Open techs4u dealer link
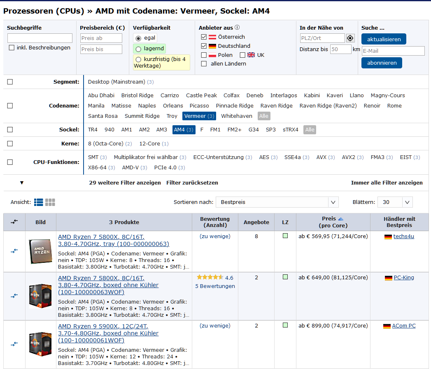Screen dimensions: 431x379 403,236
